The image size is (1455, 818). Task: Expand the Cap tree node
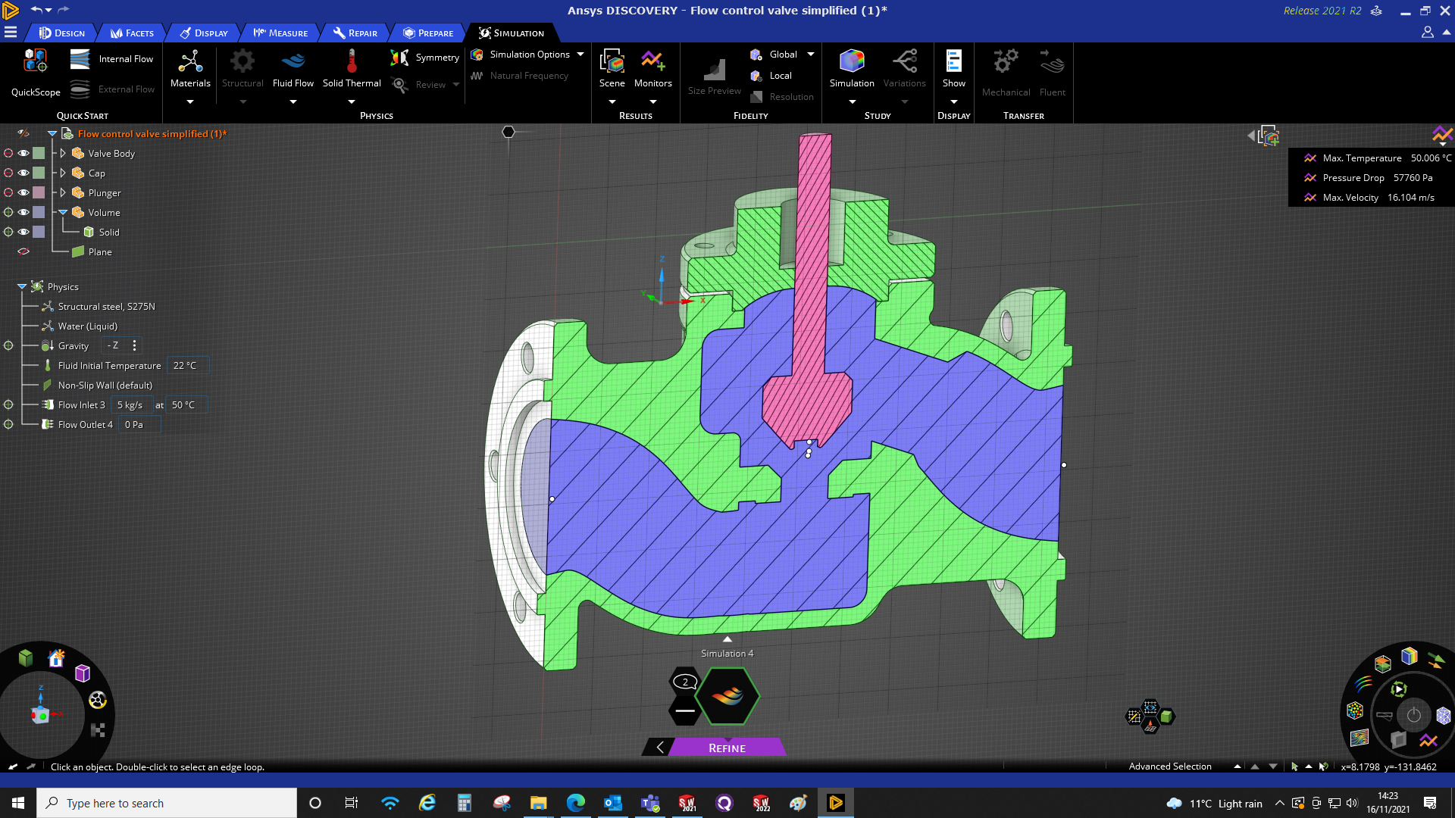tap(63, 173)
